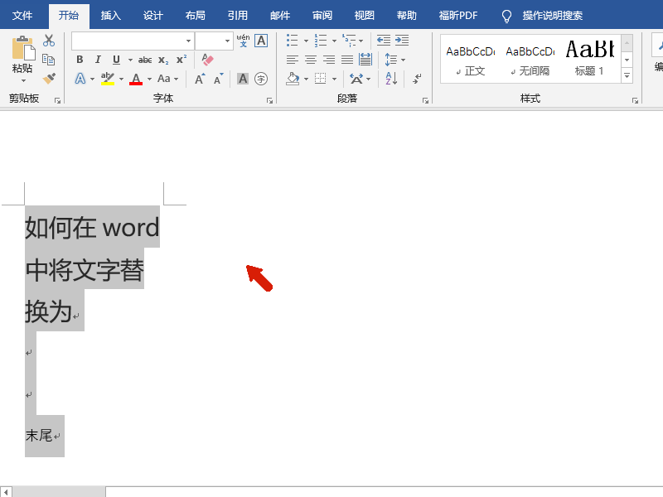The image size is (663, 497).
Task: Apply yellow text highlight color
Action: pyautogui.click(x=108, y=79)
